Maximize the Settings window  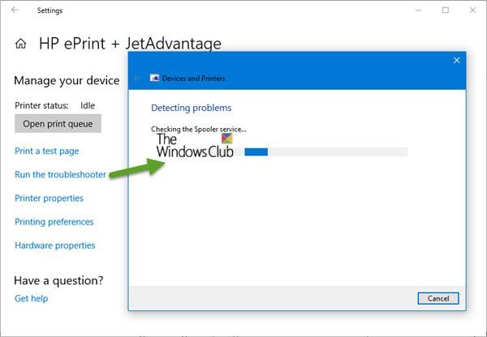(446, 11)
